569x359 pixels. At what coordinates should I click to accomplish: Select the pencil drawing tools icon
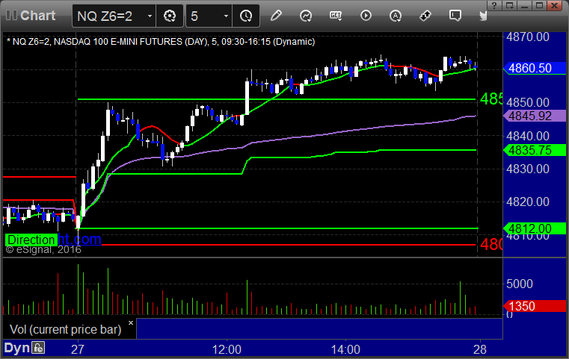(x=276, y=16)
